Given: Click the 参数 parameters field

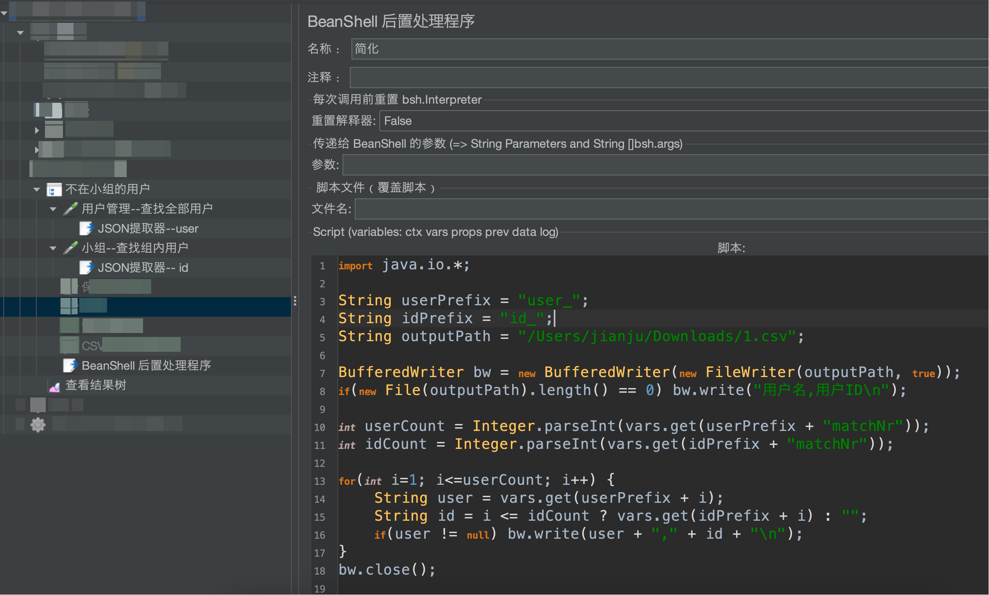Looking at the screenshot, I should click(665, 165).
